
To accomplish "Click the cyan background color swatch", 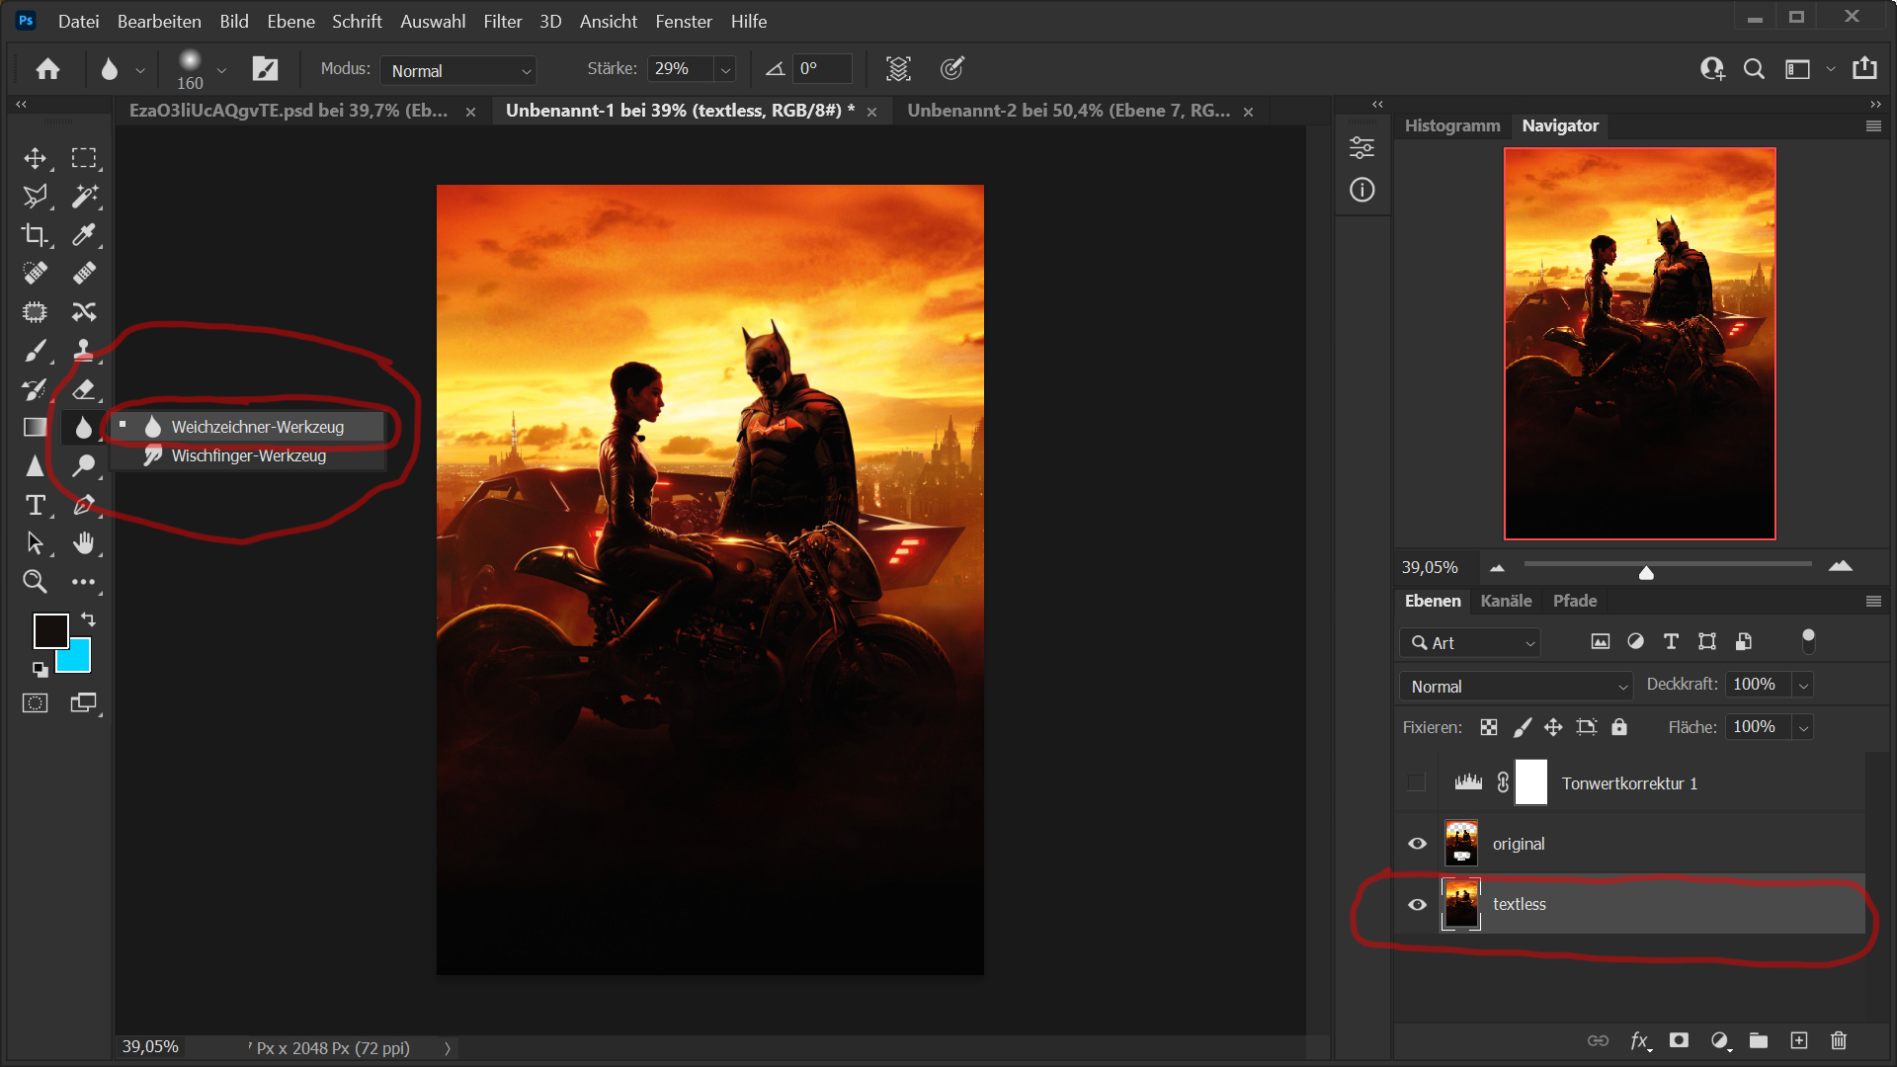I will [x=79, y=661].
